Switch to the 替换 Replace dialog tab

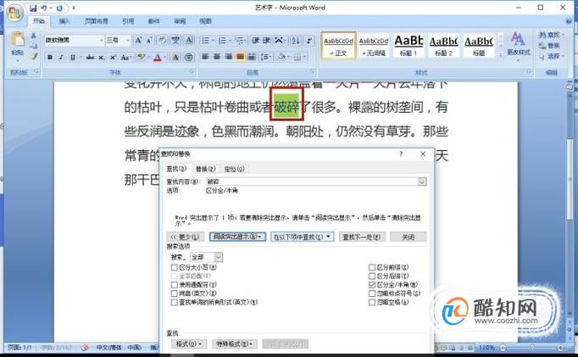point(205,169)
